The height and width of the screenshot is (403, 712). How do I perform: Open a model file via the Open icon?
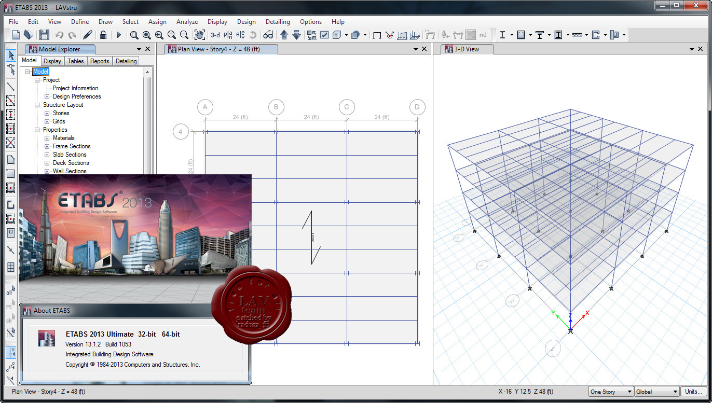click(x=29, y=35)
